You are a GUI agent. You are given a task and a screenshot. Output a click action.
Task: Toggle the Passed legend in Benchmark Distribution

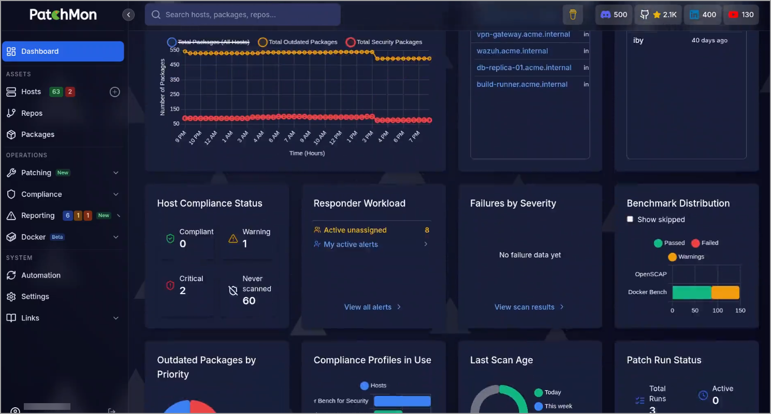(x=669, y=243)
